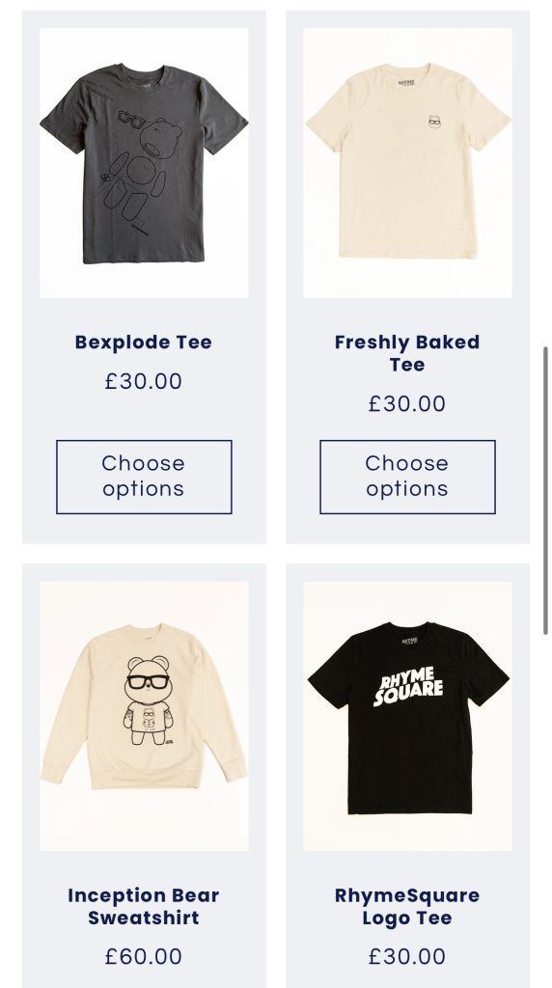The height and width of the screenshot is (988, 552).
Task: Click the £30.00 price under RhymeSquare Logo Tee
Action: (x=407, y=956)
